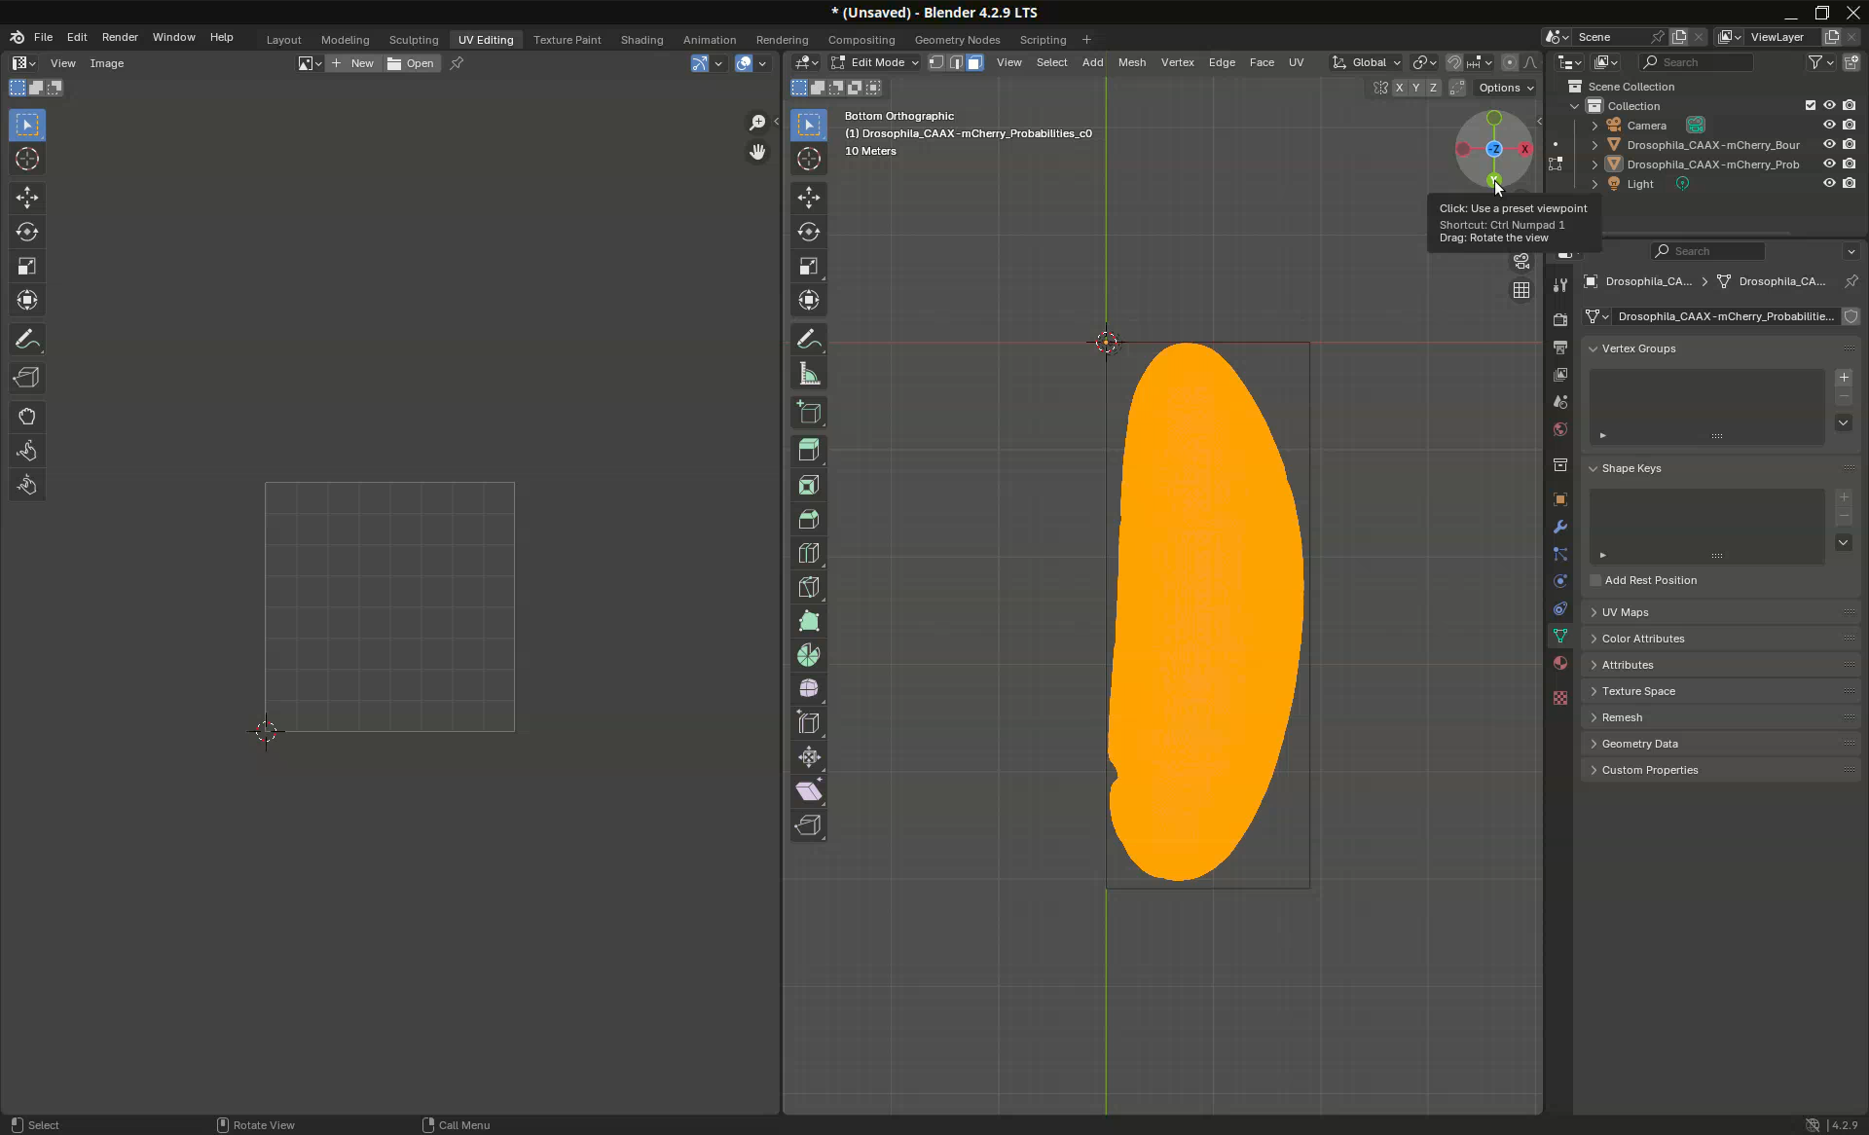The image size is (1869, 1135).
Task: Expand the UV Maps panel
Action: click(1626, 612)
